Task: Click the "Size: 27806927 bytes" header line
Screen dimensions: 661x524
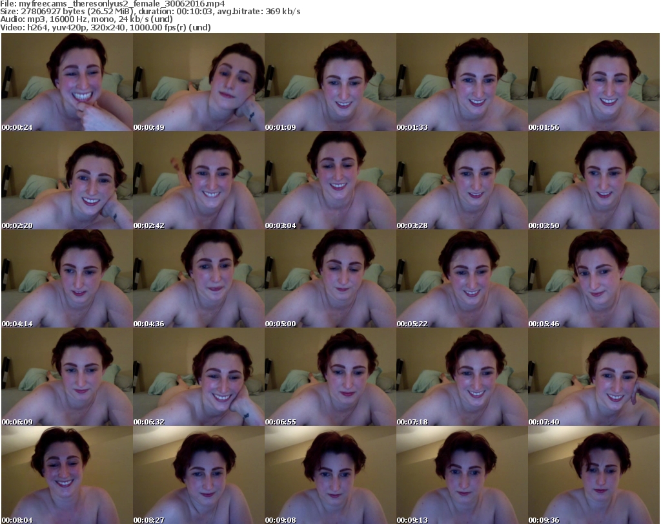Action: (x=150, y=12)
